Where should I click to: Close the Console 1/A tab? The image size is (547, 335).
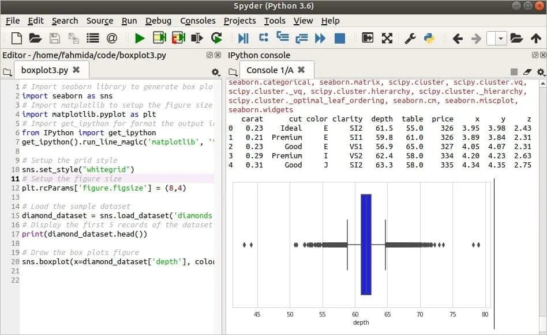(301, 70)
